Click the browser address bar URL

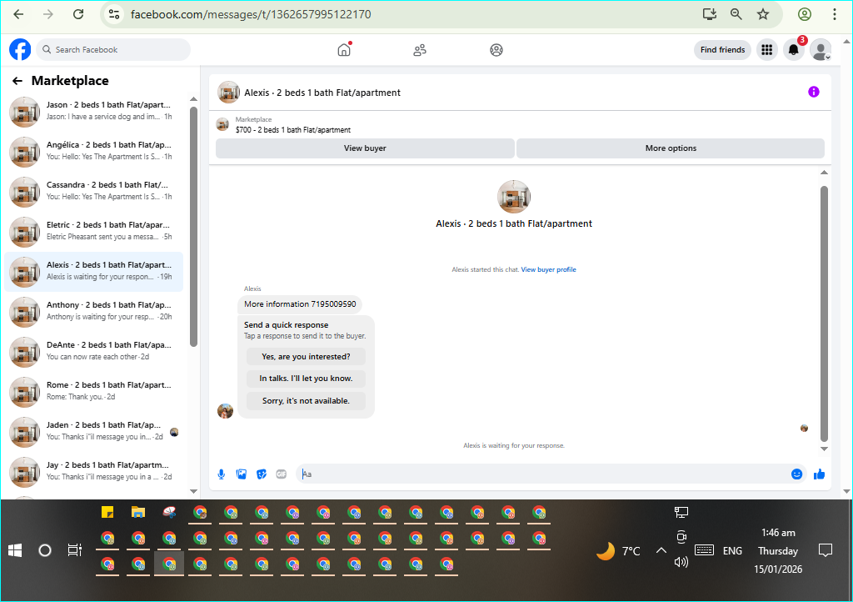pyautogui.click(x=251, y=14)
